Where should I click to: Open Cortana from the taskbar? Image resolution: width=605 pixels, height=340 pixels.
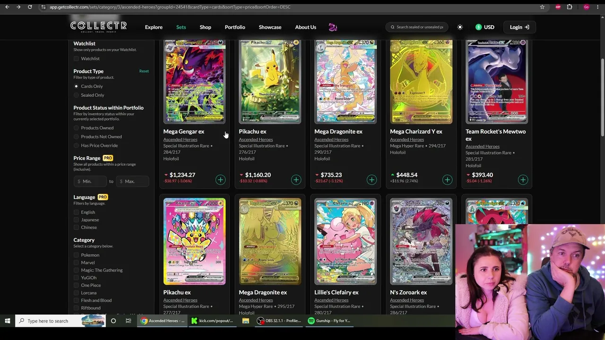(x=113, y=321)
